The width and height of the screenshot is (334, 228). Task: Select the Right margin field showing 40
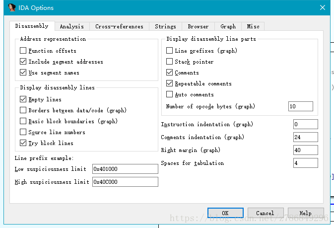coord(306,150)
